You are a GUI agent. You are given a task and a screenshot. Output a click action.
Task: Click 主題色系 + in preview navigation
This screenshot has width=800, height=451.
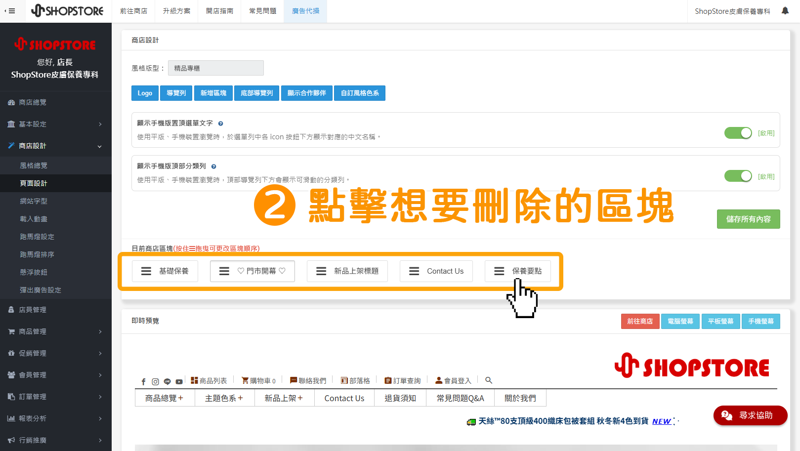coord(224,398)
